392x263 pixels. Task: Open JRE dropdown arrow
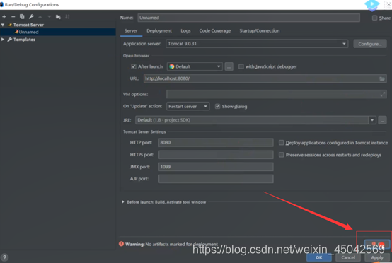pos(372,120)
